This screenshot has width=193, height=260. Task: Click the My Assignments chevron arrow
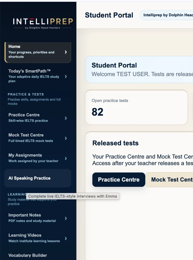[x=66, y=158]
